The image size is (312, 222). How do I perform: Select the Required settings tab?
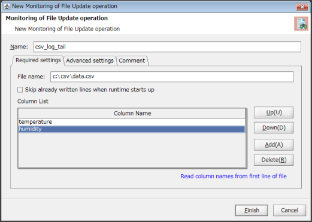[38, 60]
